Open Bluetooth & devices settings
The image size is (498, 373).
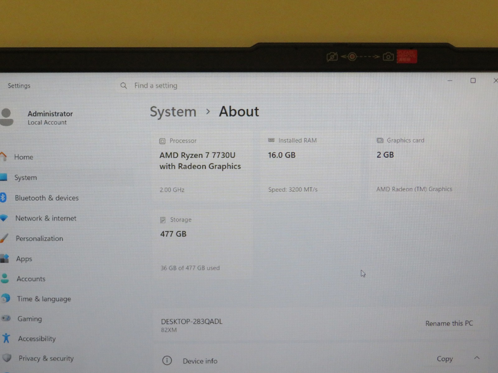[47, 198]
